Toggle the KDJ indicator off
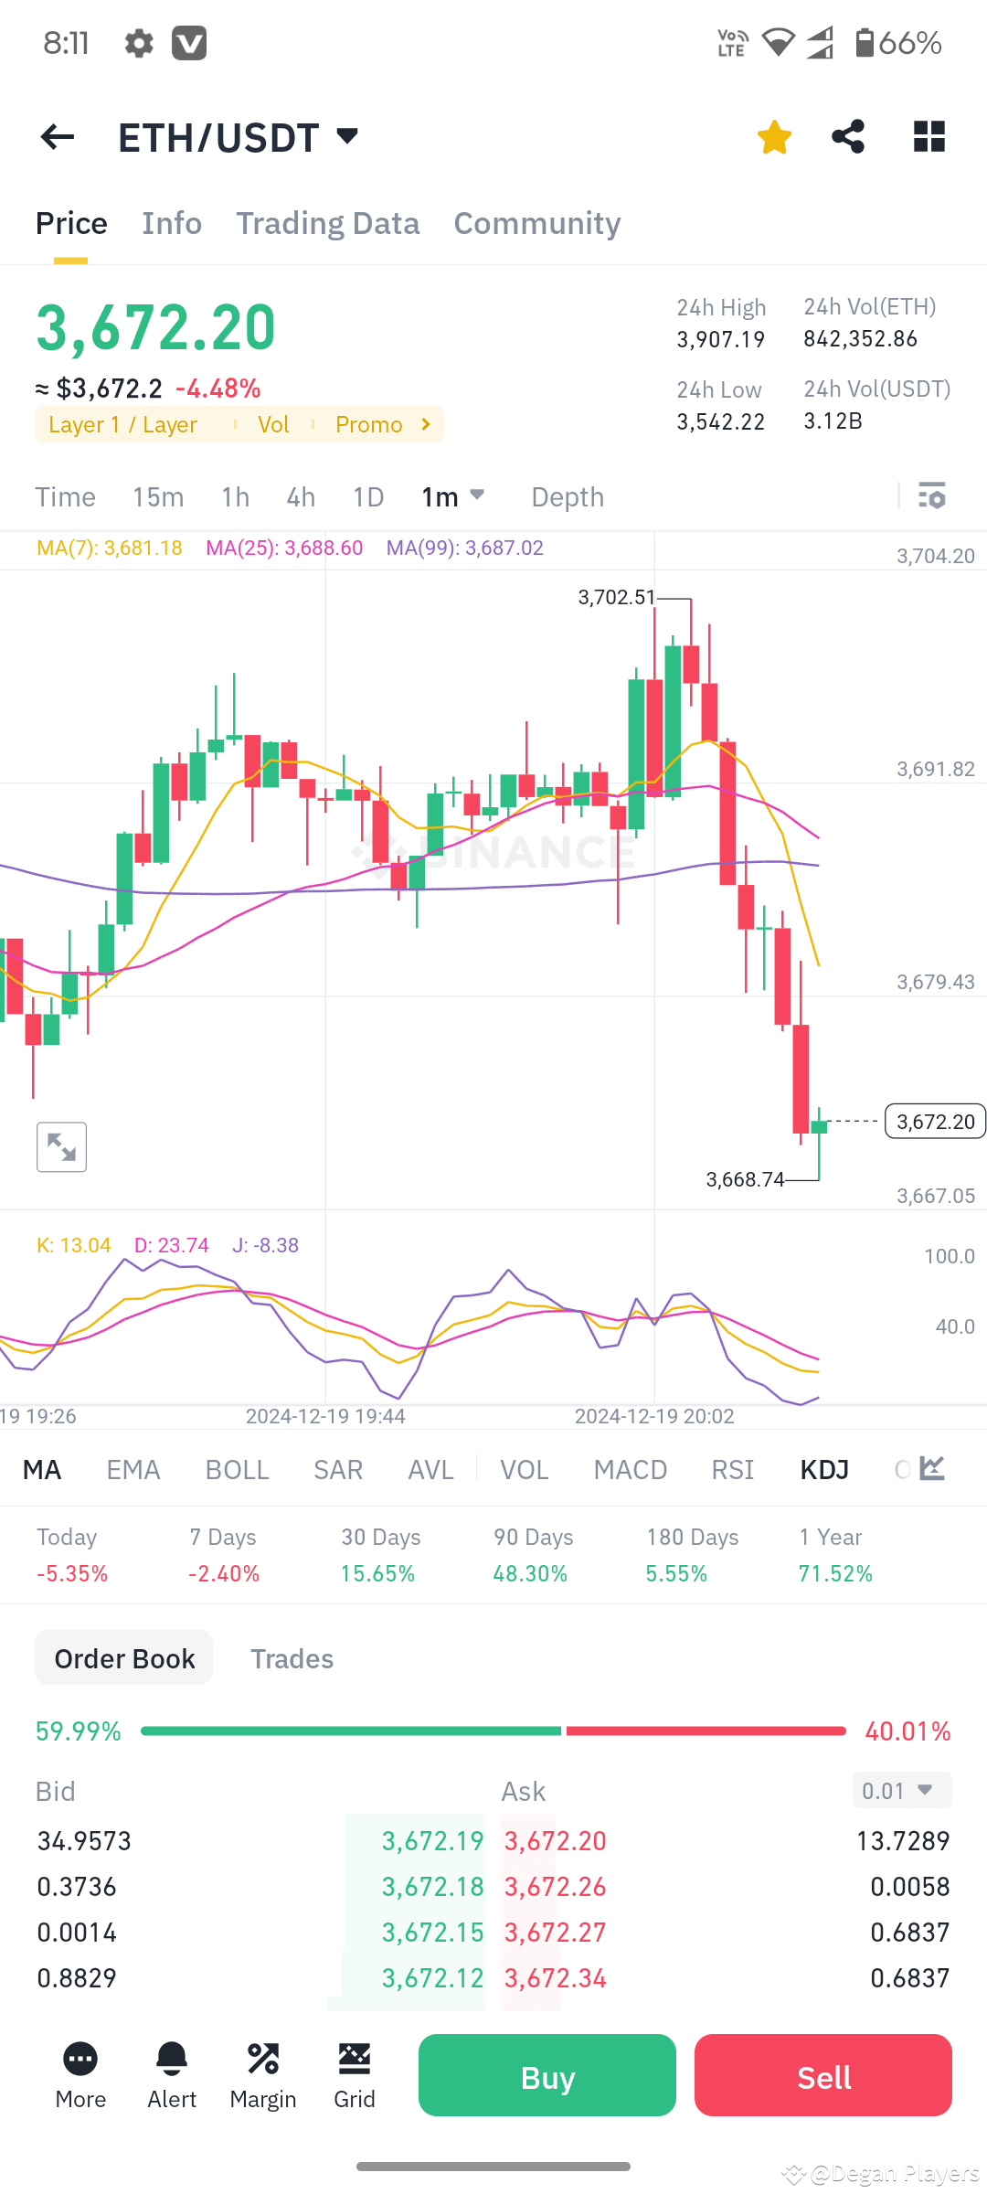This screenshot has width=987, height=2194. [823, 1469]
